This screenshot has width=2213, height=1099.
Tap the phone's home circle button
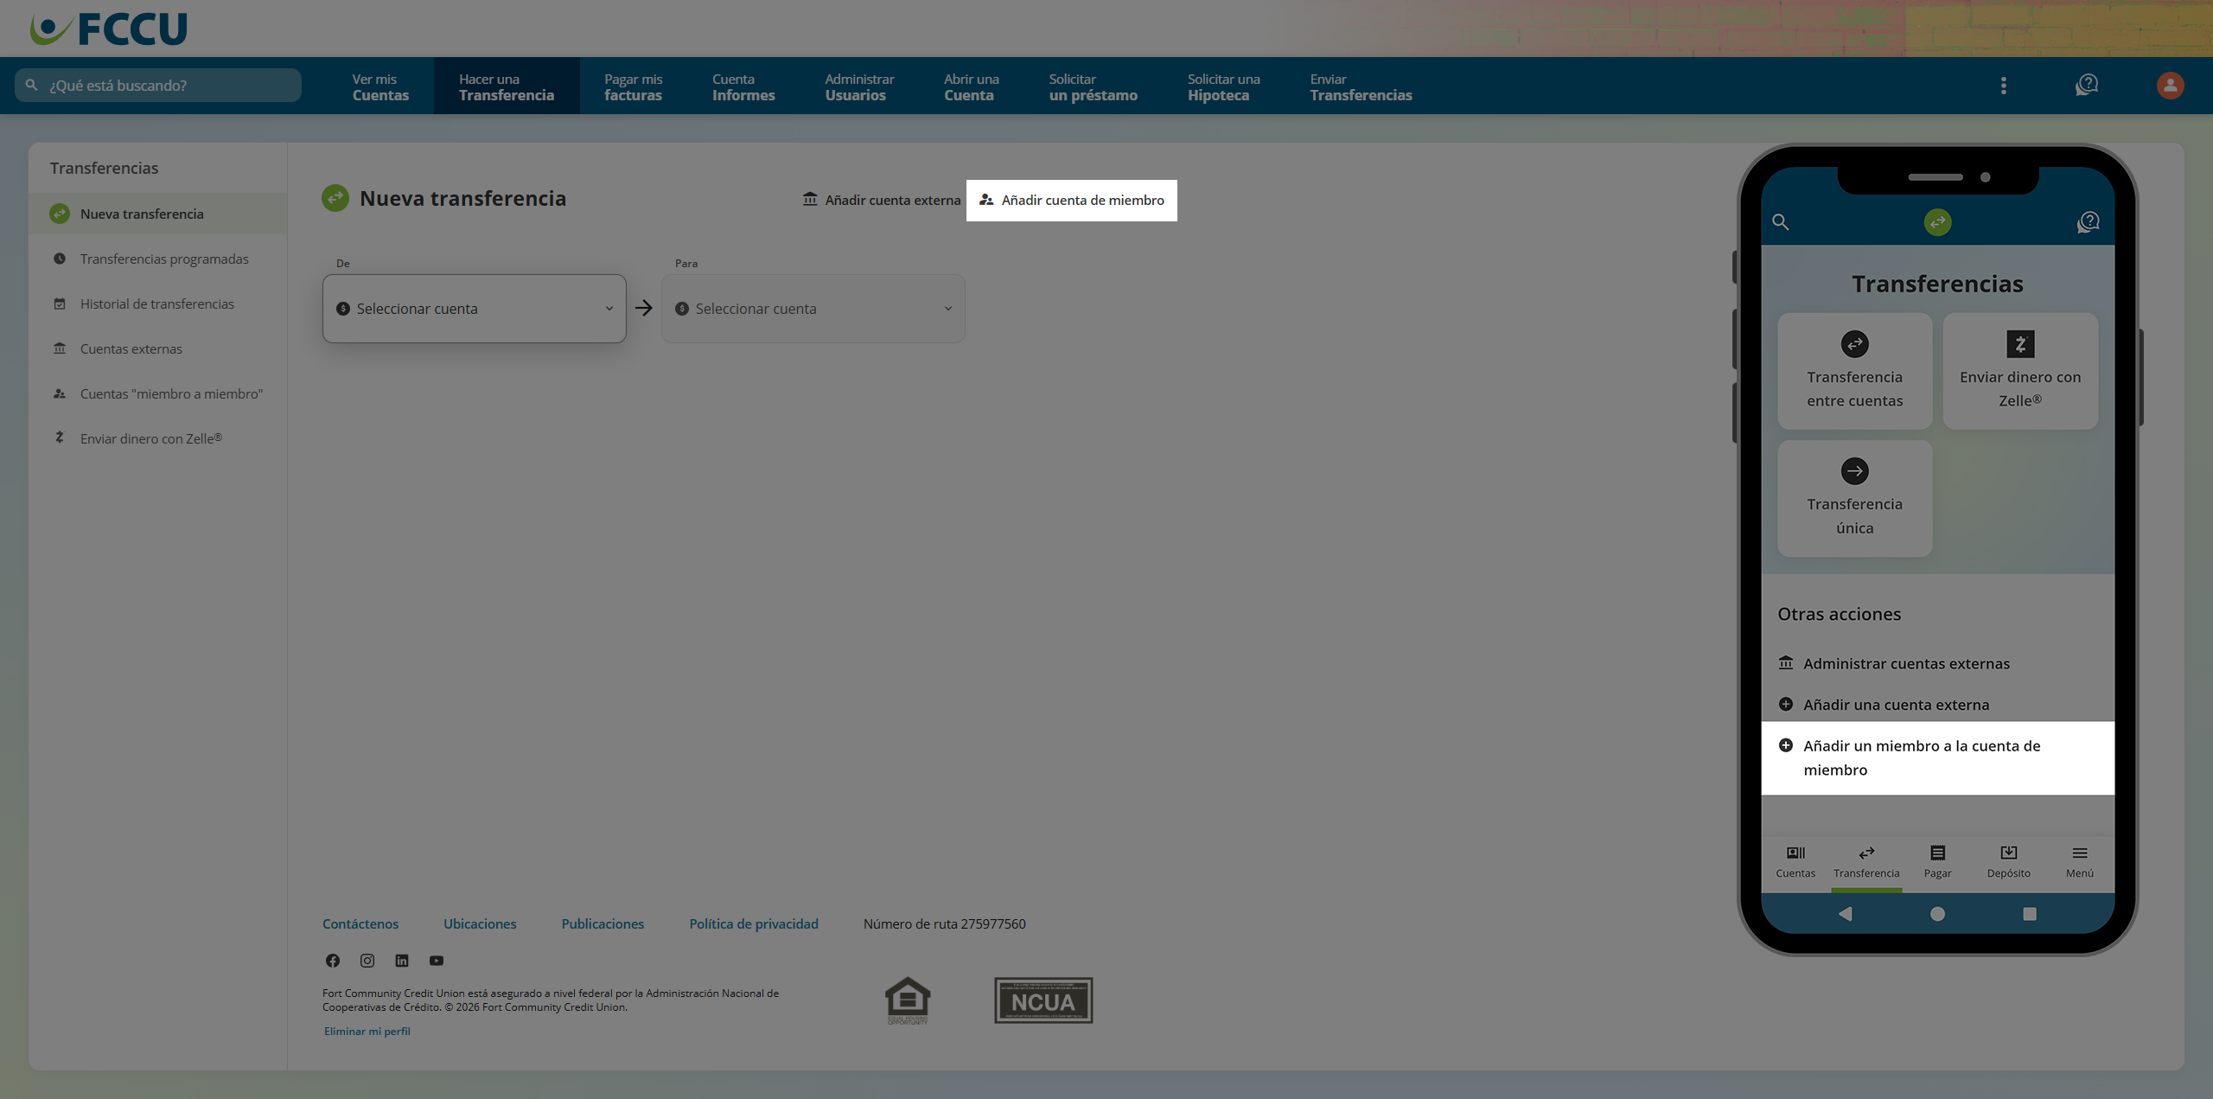pyautogui.click(x=1937, y=914)
